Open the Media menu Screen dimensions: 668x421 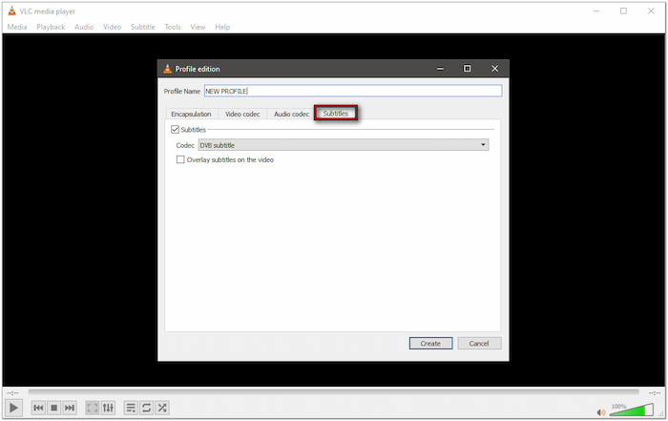pos(17,27)
